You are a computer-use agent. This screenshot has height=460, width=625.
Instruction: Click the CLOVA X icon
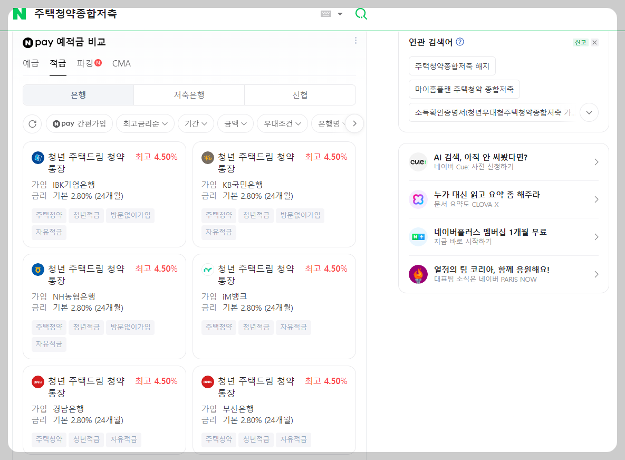point(418,199)
